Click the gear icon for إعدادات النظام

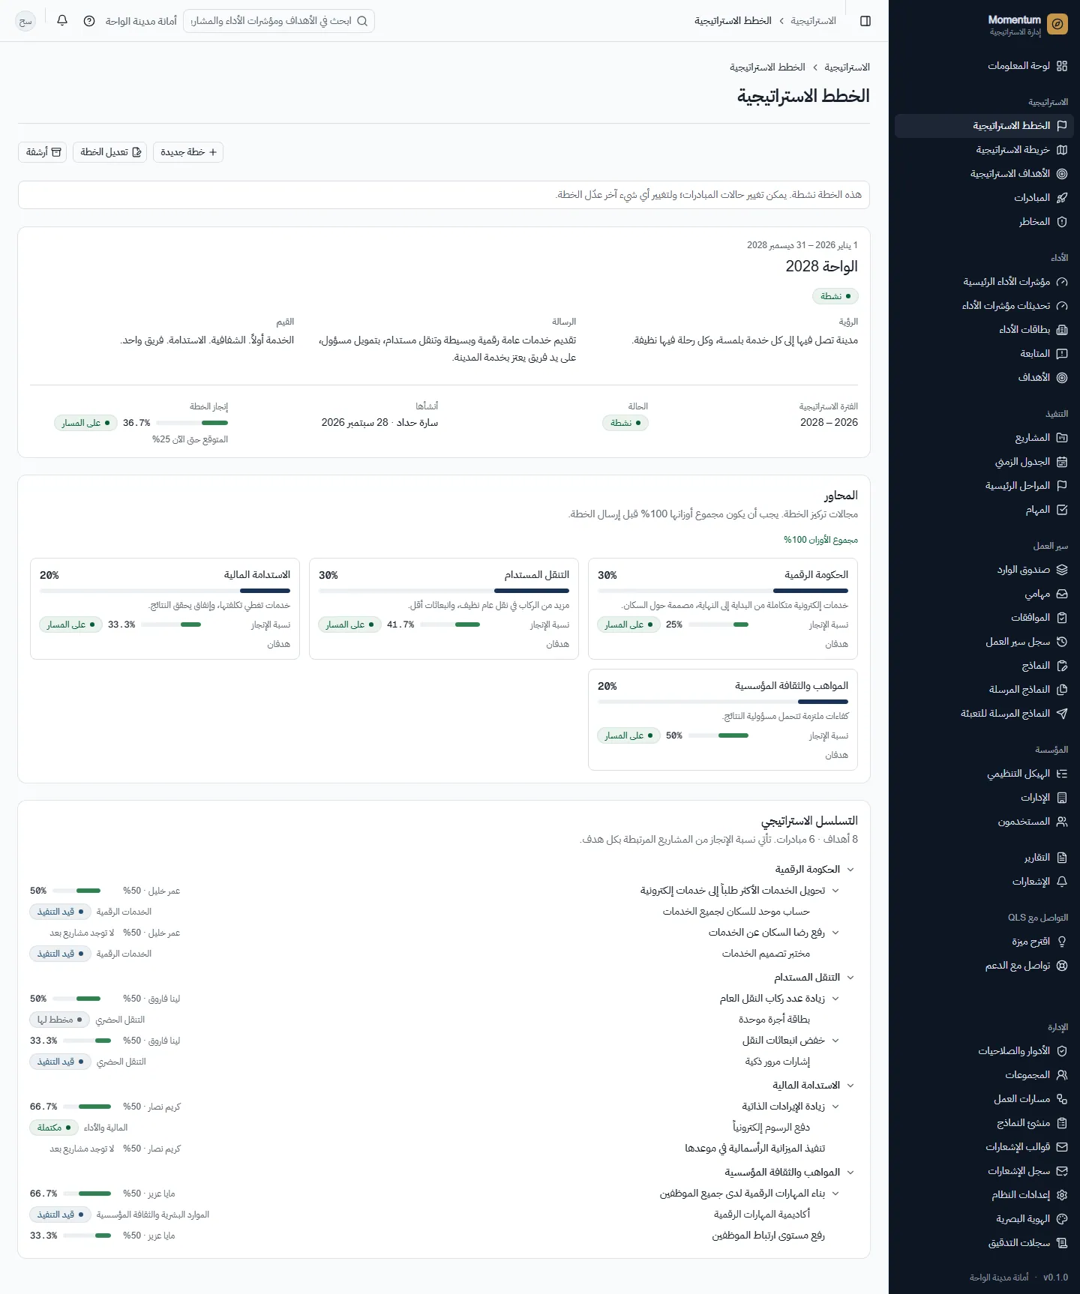click(x=1062, y=1195)
